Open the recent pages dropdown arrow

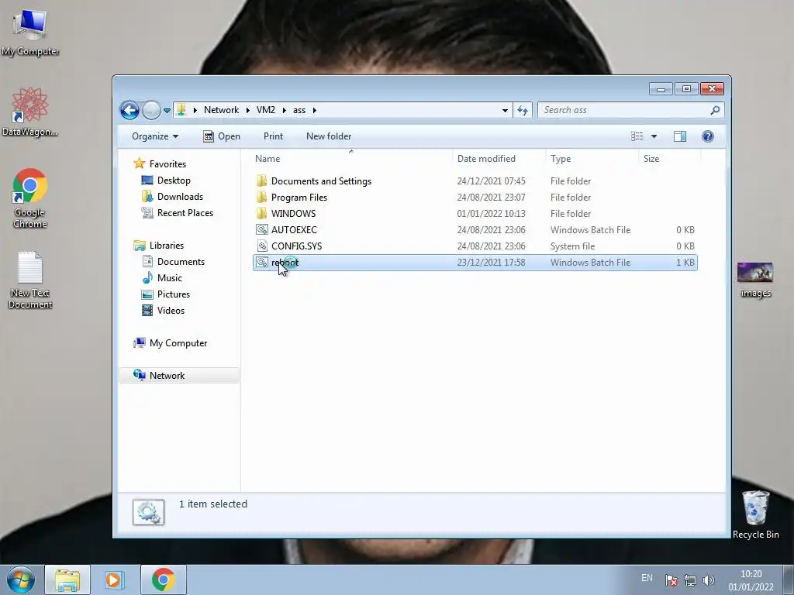pyautogui.click(x=167, y=110)
